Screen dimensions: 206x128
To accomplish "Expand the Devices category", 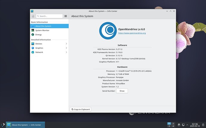I will click(49, 44).
